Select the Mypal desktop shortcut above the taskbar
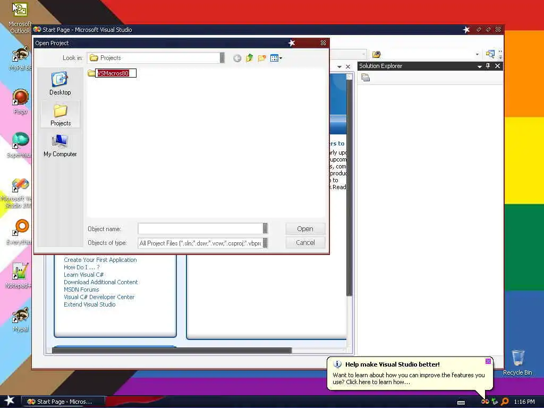The height and width of the screenshot is (408, 544). tap(20, 319)
